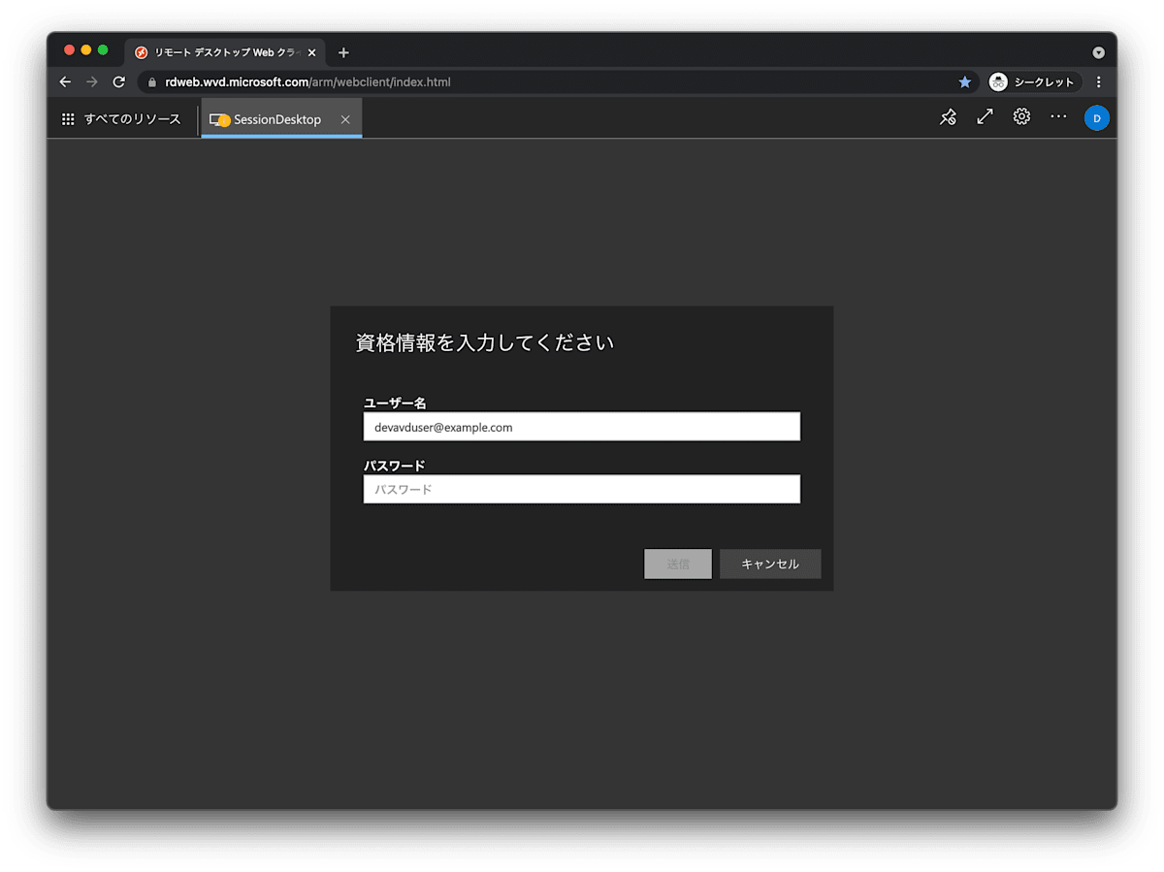This screenshot has width=1164, height=872.
Task: Close the SessionDesktop session tab
Action: pyautogui.click(x=345, y=119)
